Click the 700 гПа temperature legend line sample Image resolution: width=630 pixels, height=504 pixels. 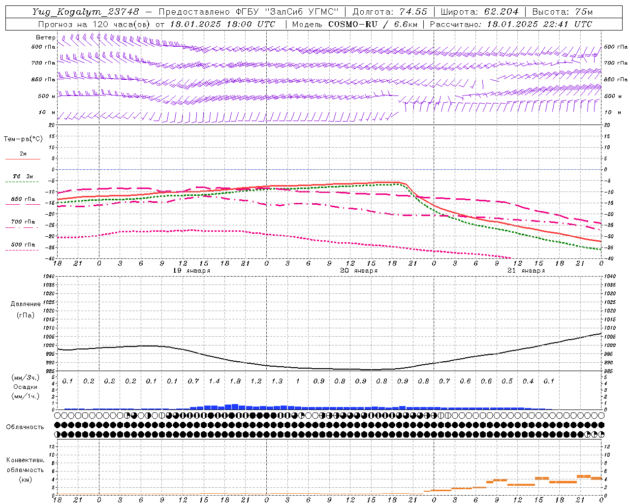point(23,227)
